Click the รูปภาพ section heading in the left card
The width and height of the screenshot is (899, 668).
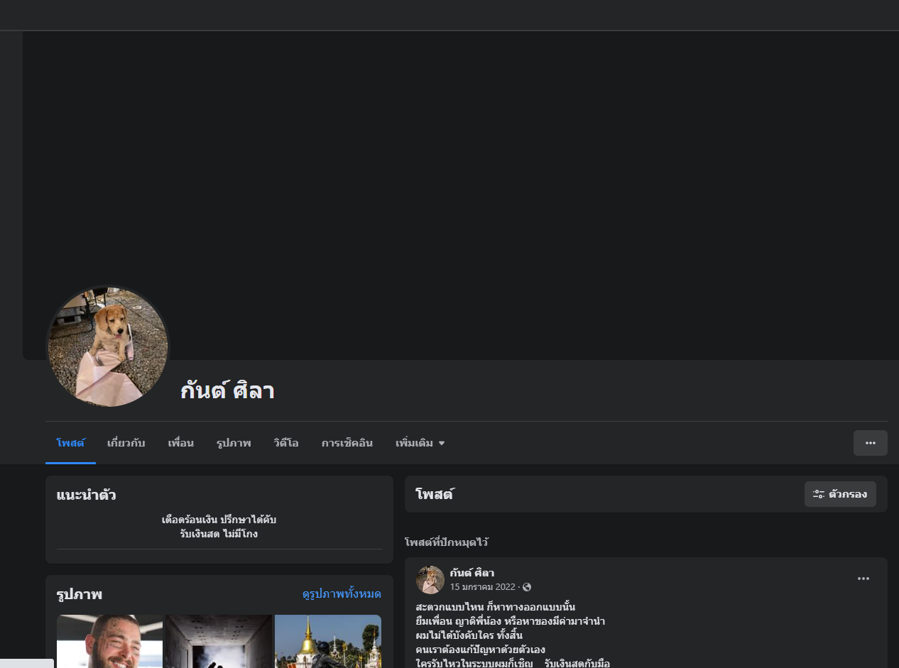(x=80, y=594)
